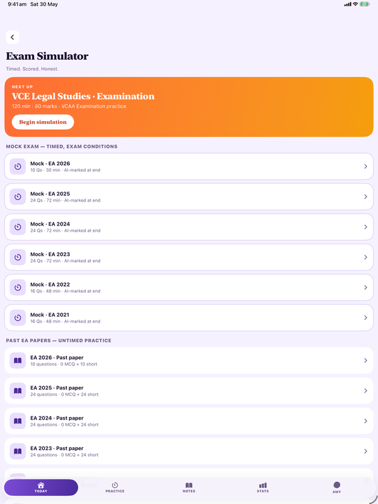Tap the book icon for EA 2024 Past paper
Screen dimensions: 378x504
pos(18,421)
